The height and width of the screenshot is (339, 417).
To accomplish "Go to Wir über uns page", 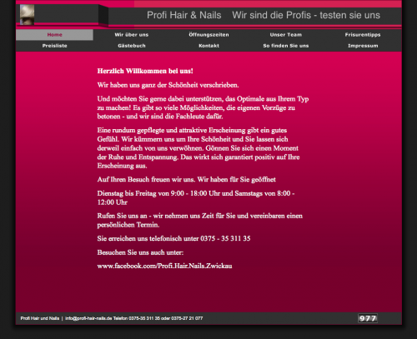I will 132,35.
